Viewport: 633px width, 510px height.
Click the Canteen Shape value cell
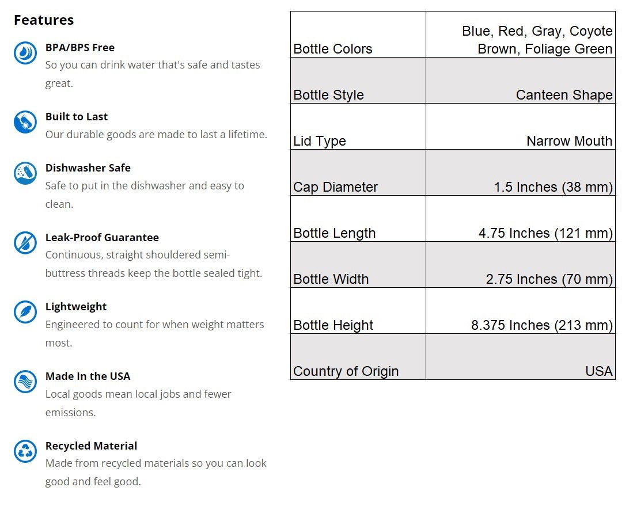coord(564,95)
